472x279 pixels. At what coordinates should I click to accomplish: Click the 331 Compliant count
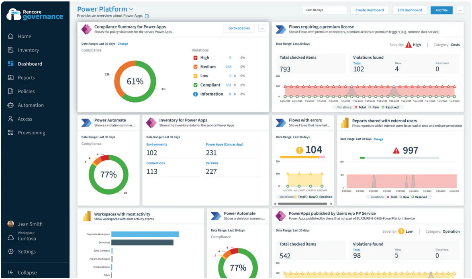point(229,85)
